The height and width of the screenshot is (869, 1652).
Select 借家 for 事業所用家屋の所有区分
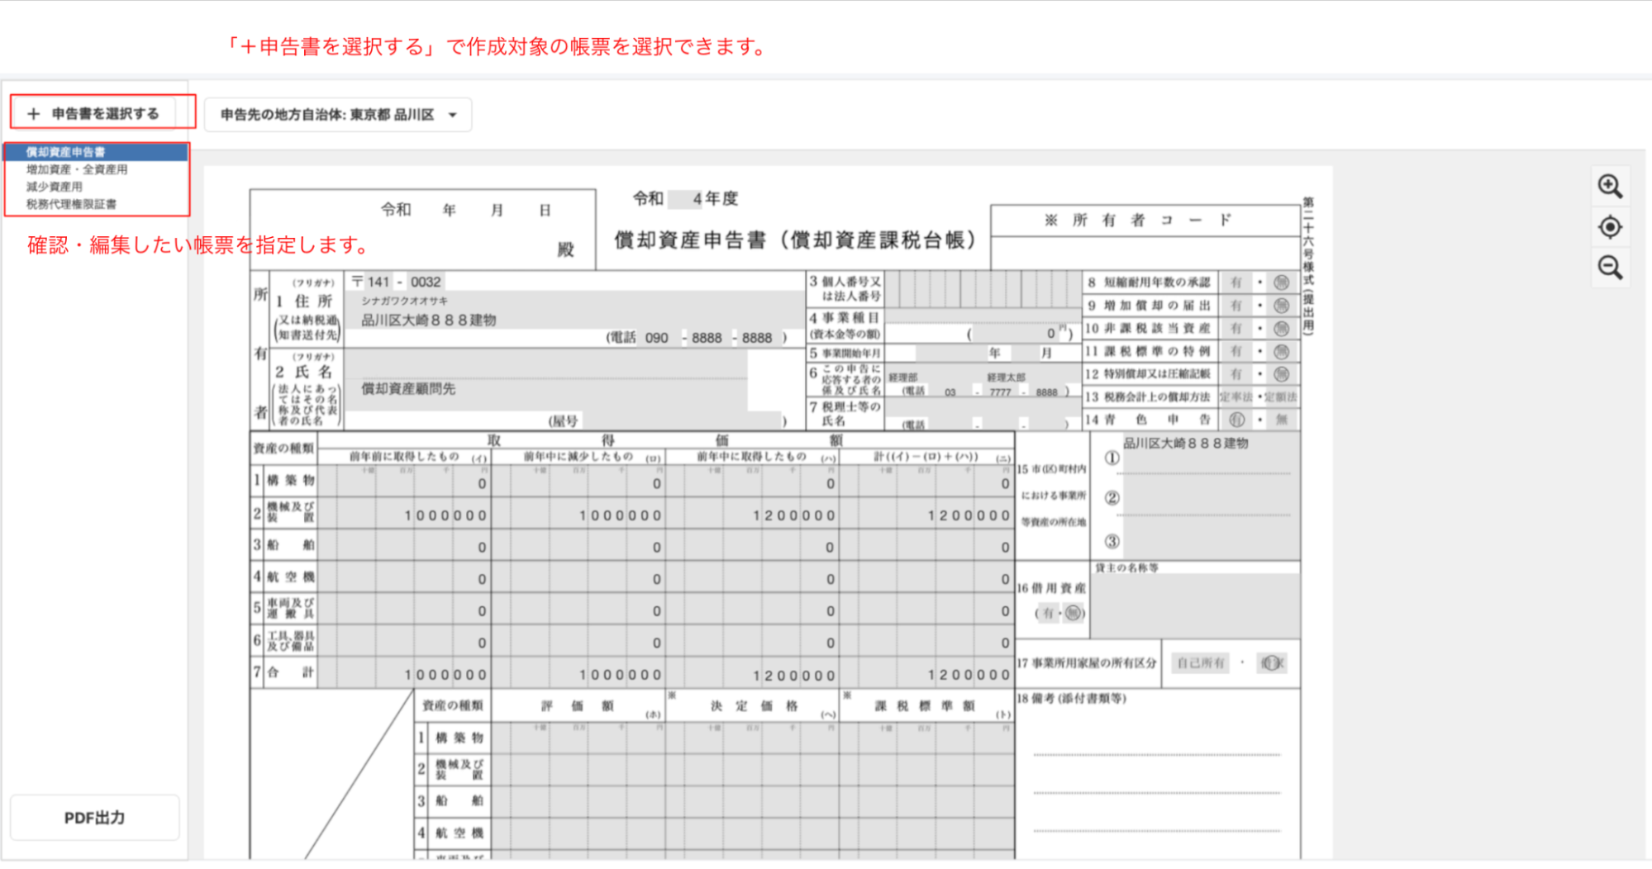point(1272,663)
